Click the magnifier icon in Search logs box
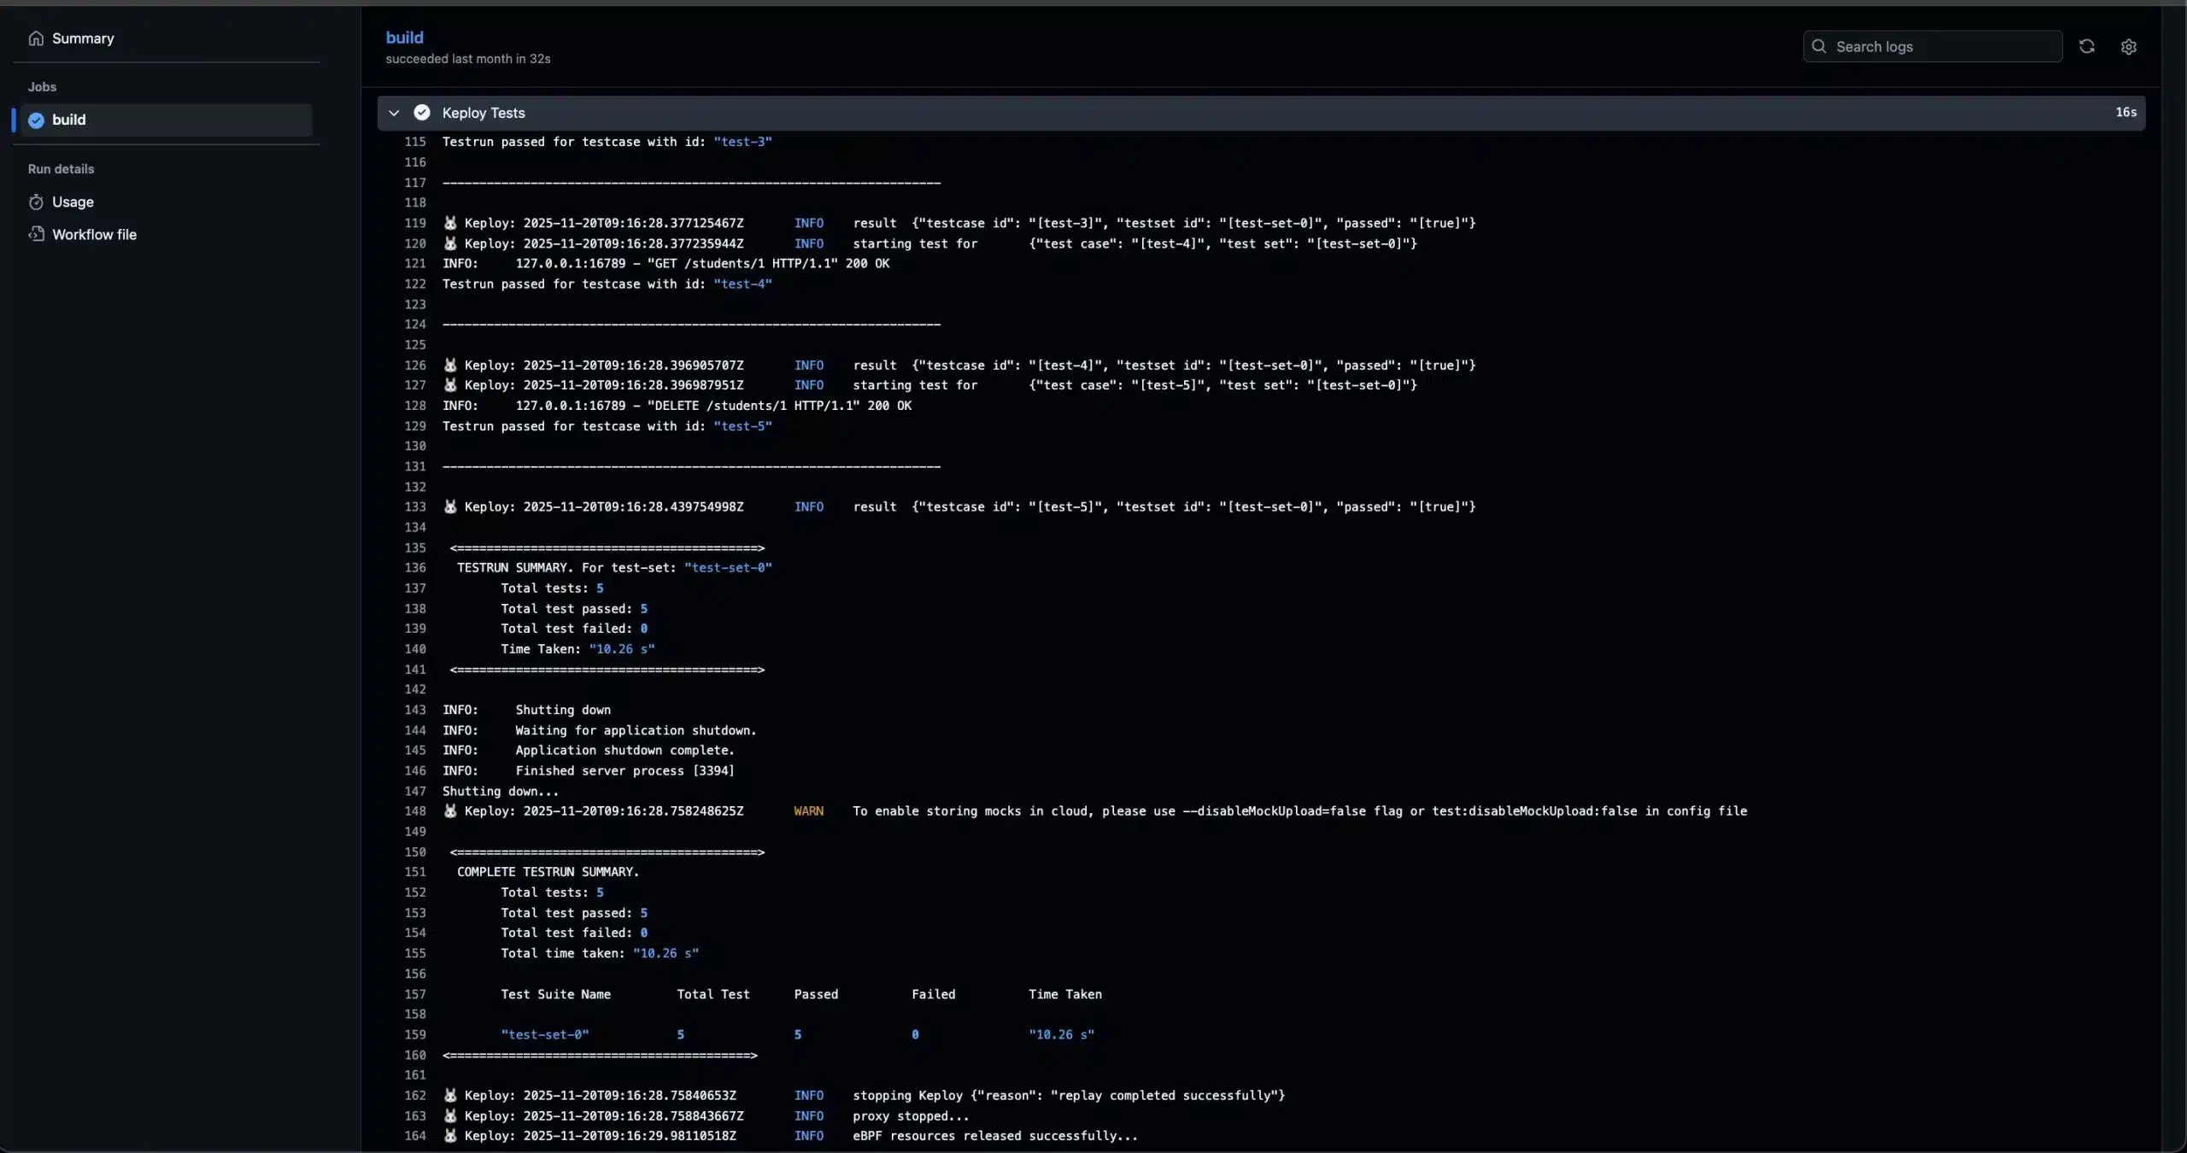Viewport: 2187px width, 1153px height. [x=1821, y=46]
